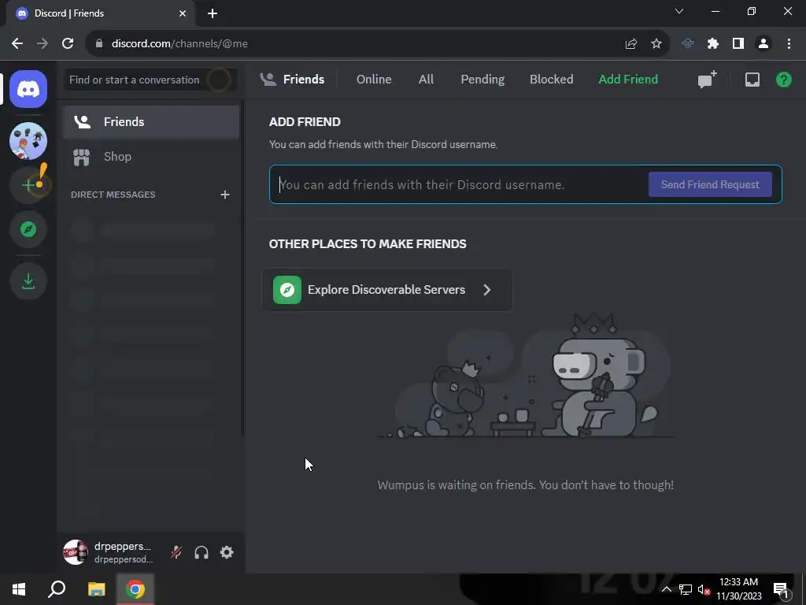Select the Add Friend tab
806x605 pixels.
point(628,80)
